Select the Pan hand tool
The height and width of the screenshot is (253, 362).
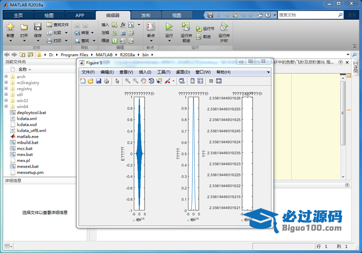click(x=143, y=81)
